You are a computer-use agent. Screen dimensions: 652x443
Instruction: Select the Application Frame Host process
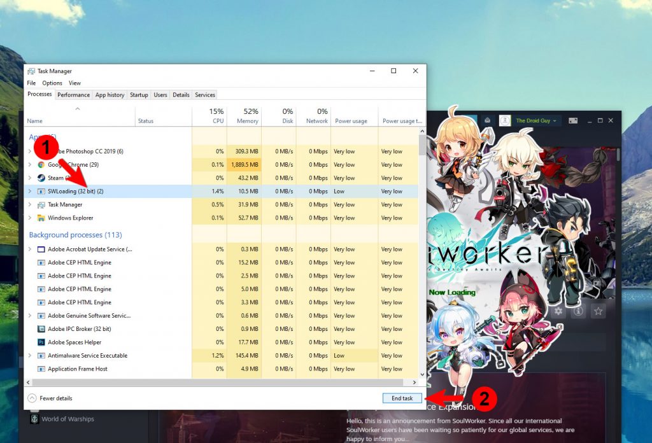222,369
